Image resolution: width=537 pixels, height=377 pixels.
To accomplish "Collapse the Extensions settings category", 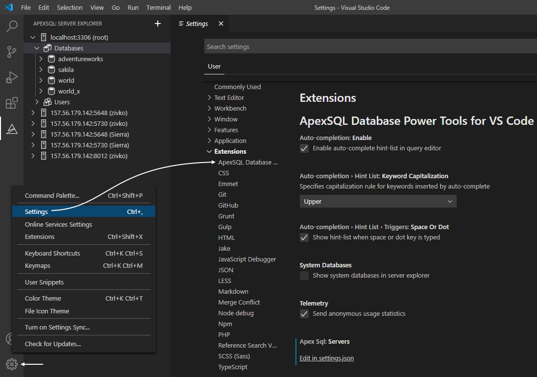I will 209,152.
